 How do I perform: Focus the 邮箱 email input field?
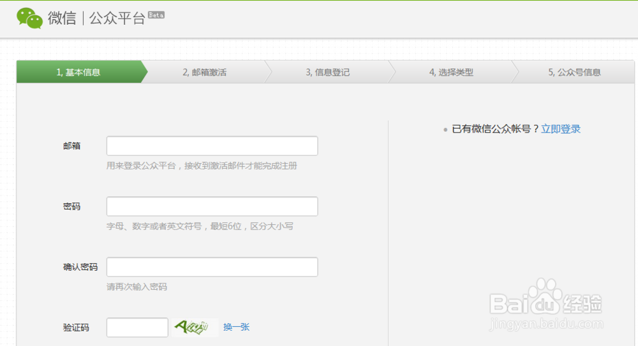pos(212,145)
